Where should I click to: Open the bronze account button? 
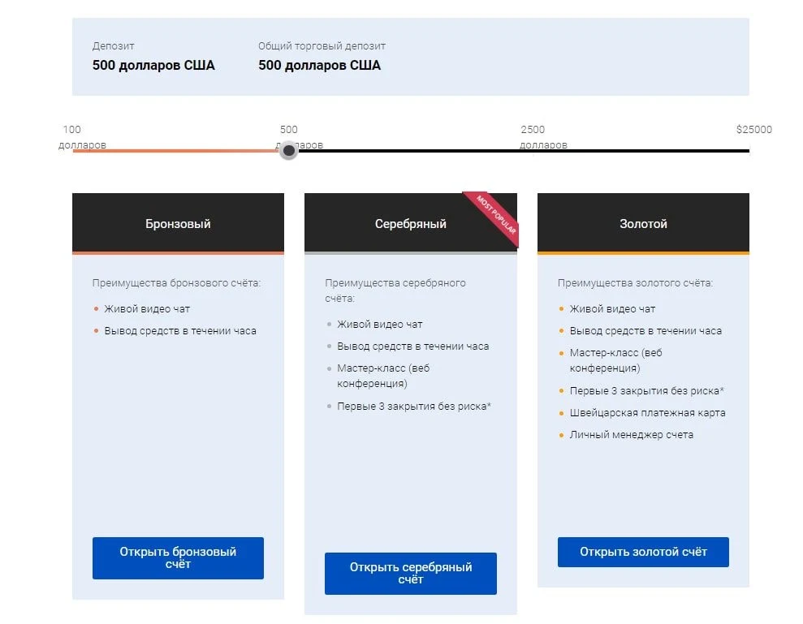pos(178,558)
